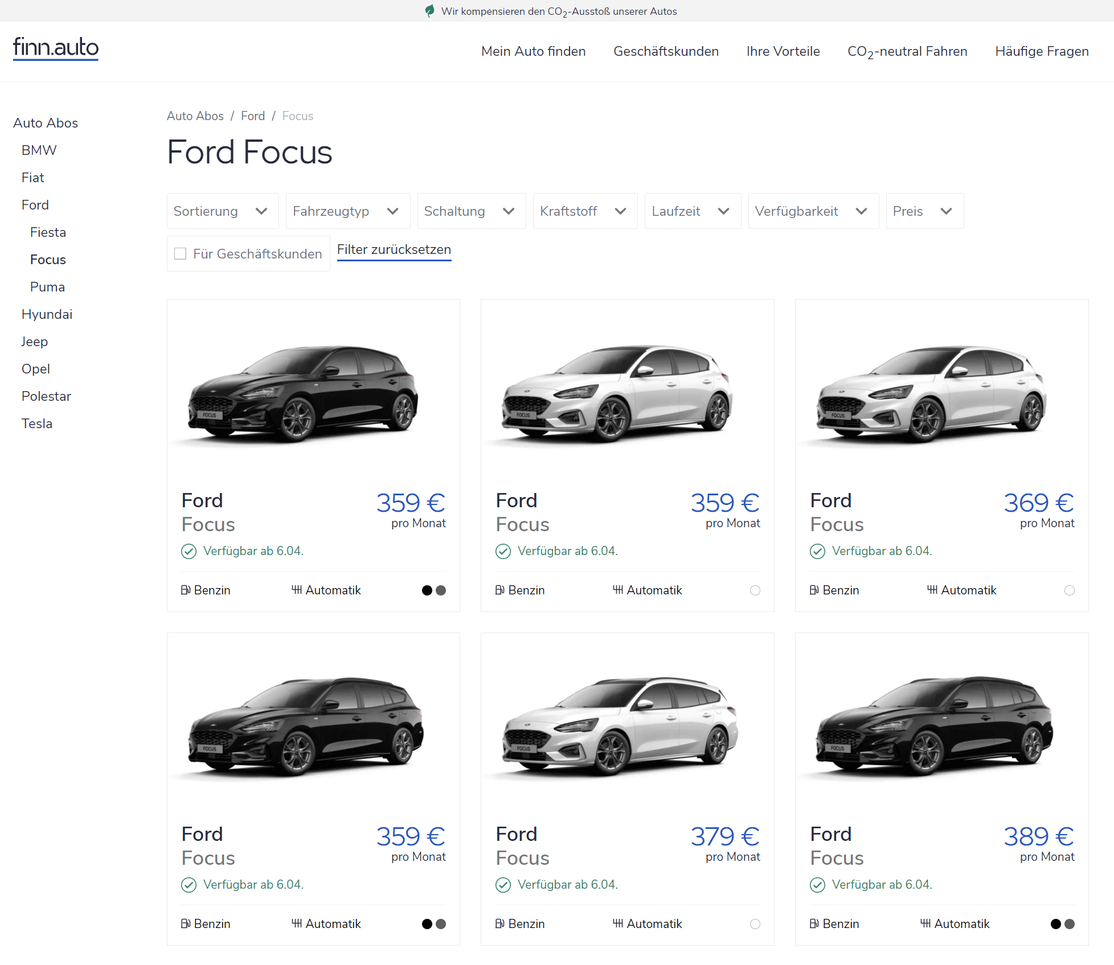The image size is (1114, 965).
Task: Pick the white color dot on the 379 € card
Action: 755,924
